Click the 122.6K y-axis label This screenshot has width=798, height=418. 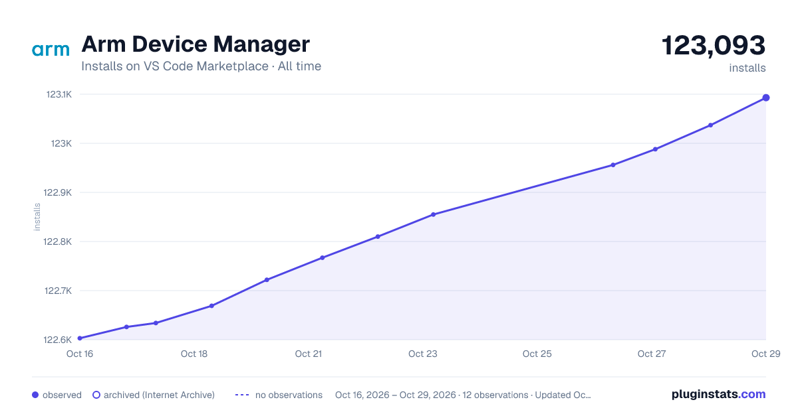click(58, 340)
